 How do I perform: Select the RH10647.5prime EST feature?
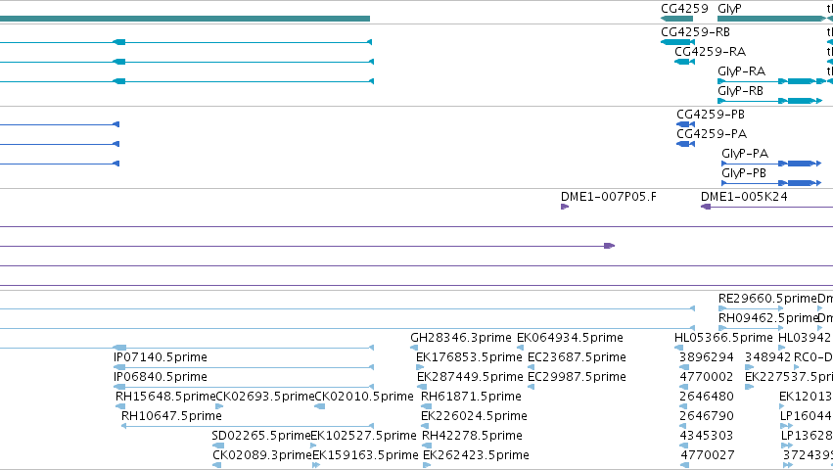(248, 426)
